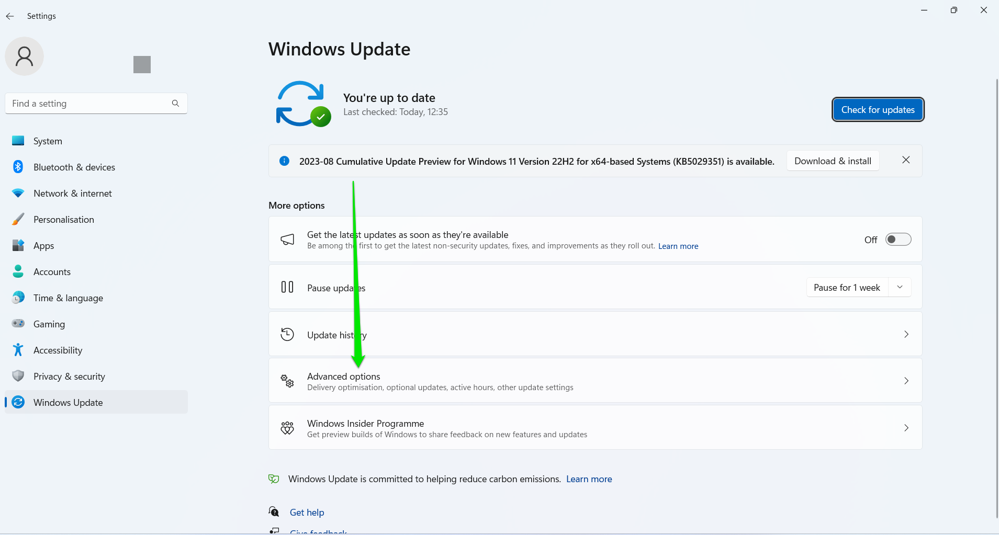999x535 pixels.
Task: Click the search magnifier icon
Action: [175, 104]
